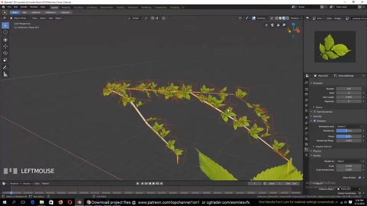Click the Intersect selection mode button
Viewport: 367px width, 206px height.
pos(65,13)
